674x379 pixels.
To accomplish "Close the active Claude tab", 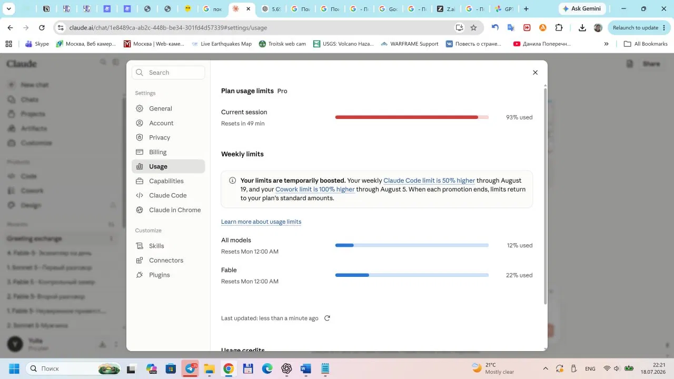I will click(248, 8).
